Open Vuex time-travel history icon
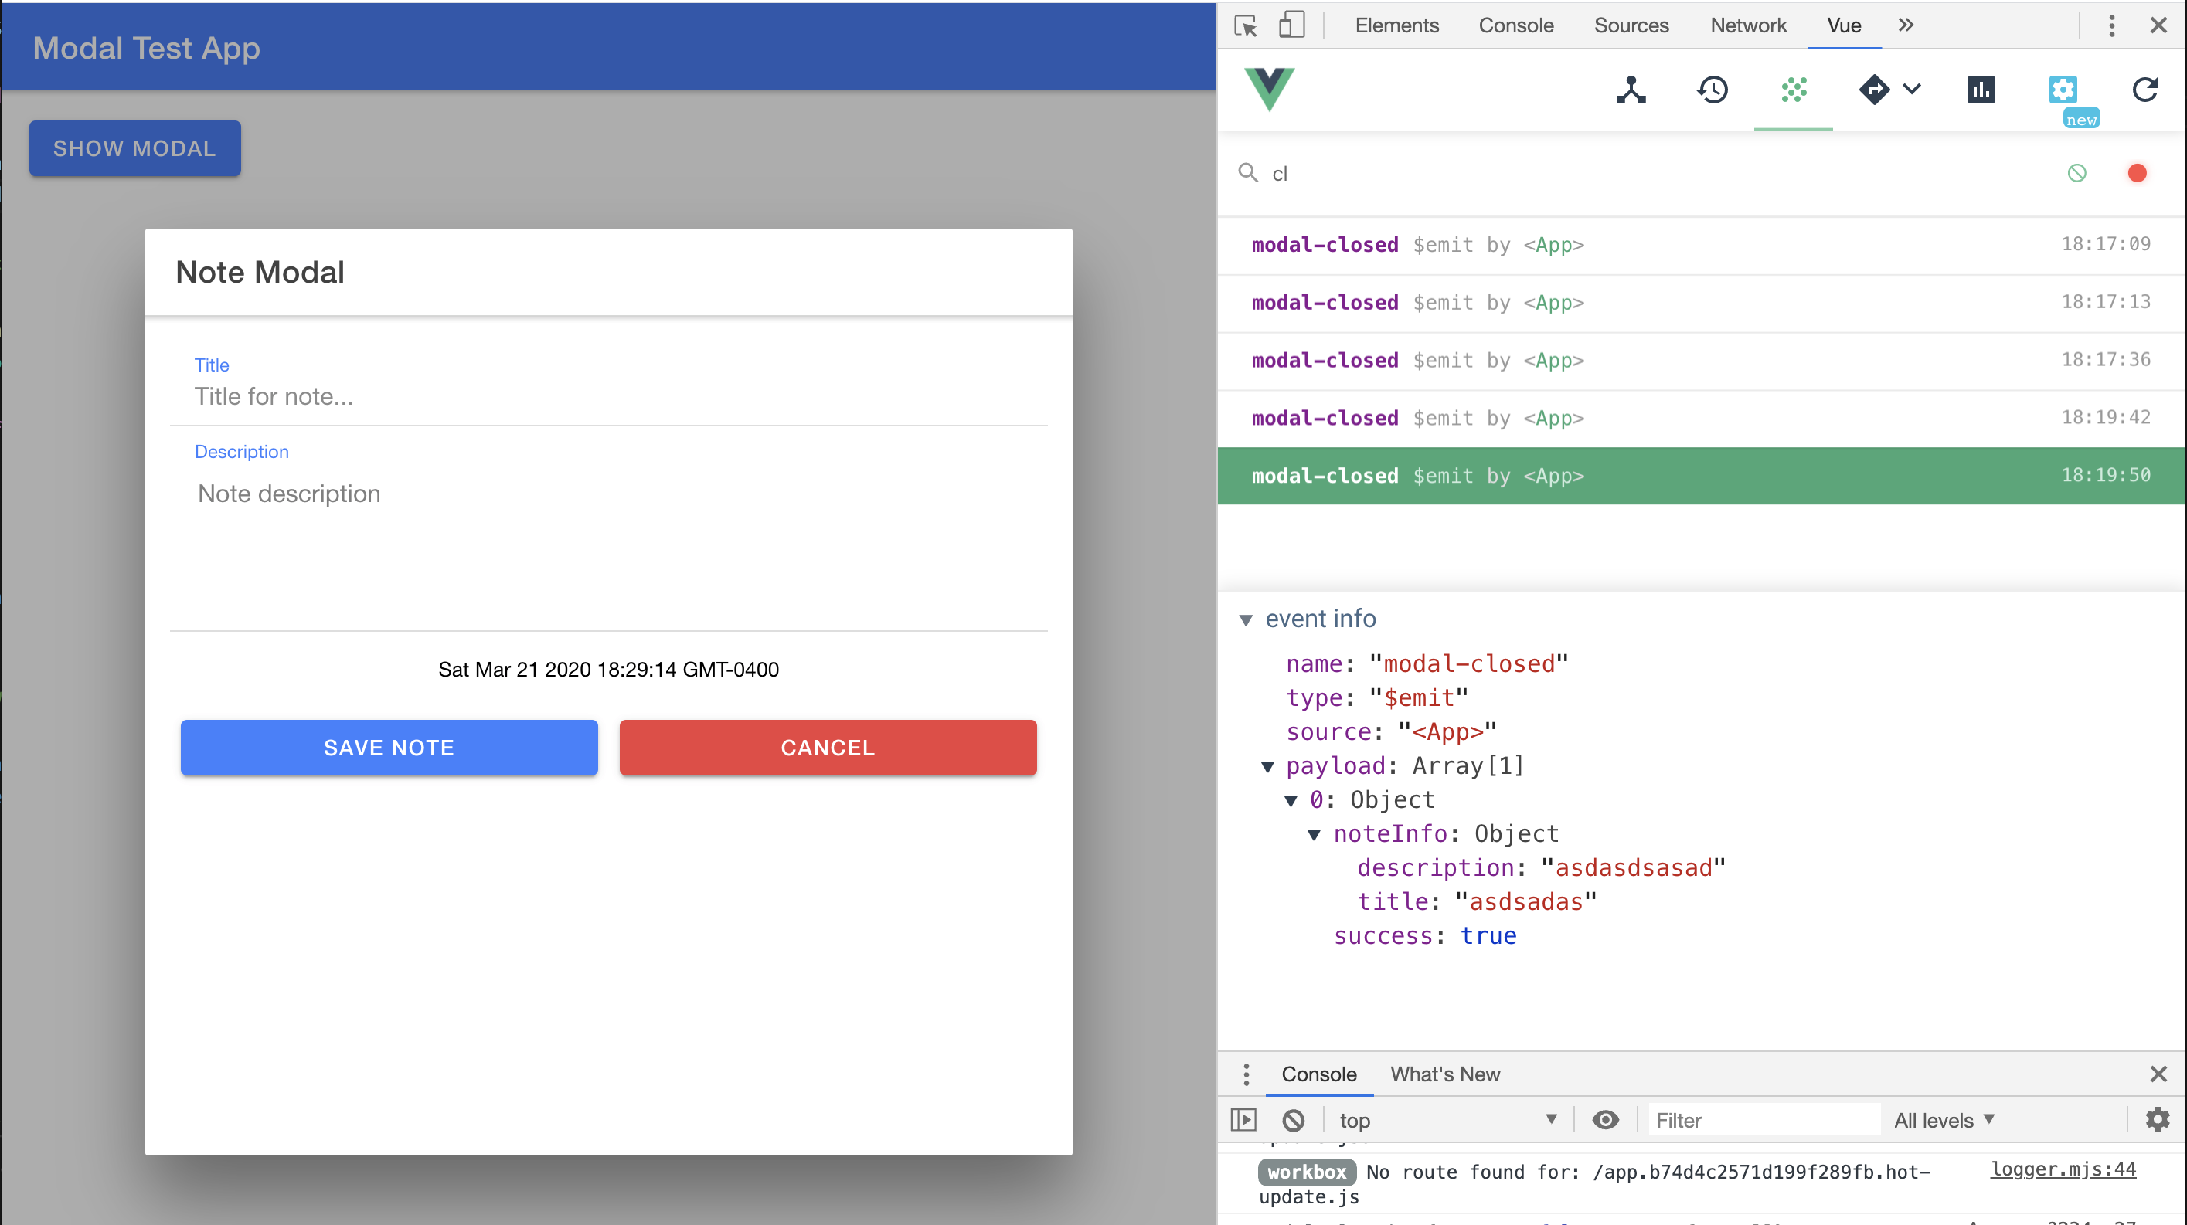Viewport: 2187px width, 1225px height. 1712,89
